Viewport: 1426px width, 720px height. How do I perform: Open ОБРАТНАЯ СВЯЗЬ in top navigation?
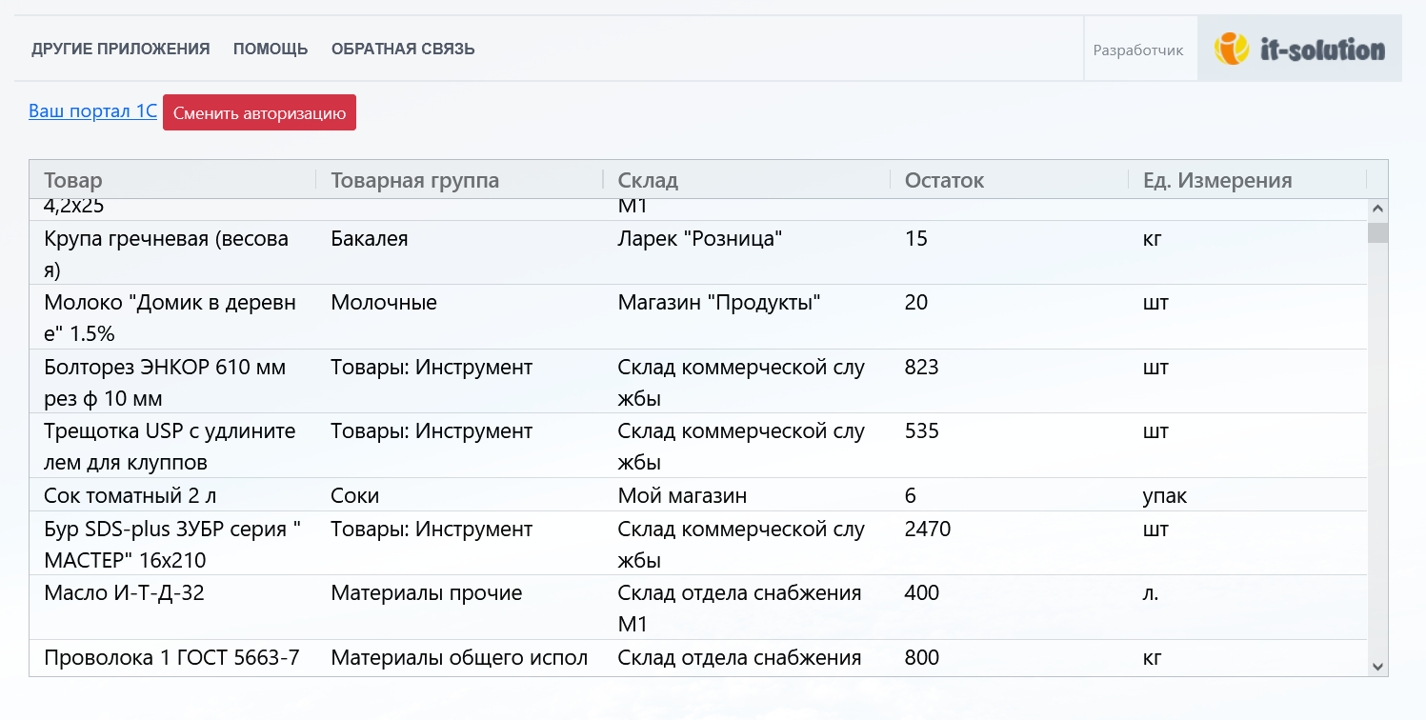[x=403, y=49]
